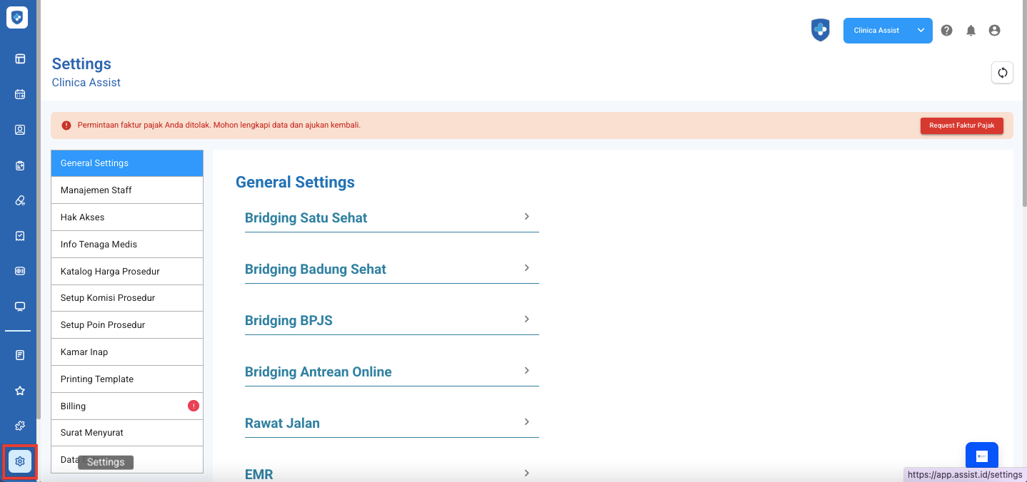Image resolution: width=1027 pixels, height=482 pixels.
Task: Open the blue chat widget button
Action: (981, 456)
